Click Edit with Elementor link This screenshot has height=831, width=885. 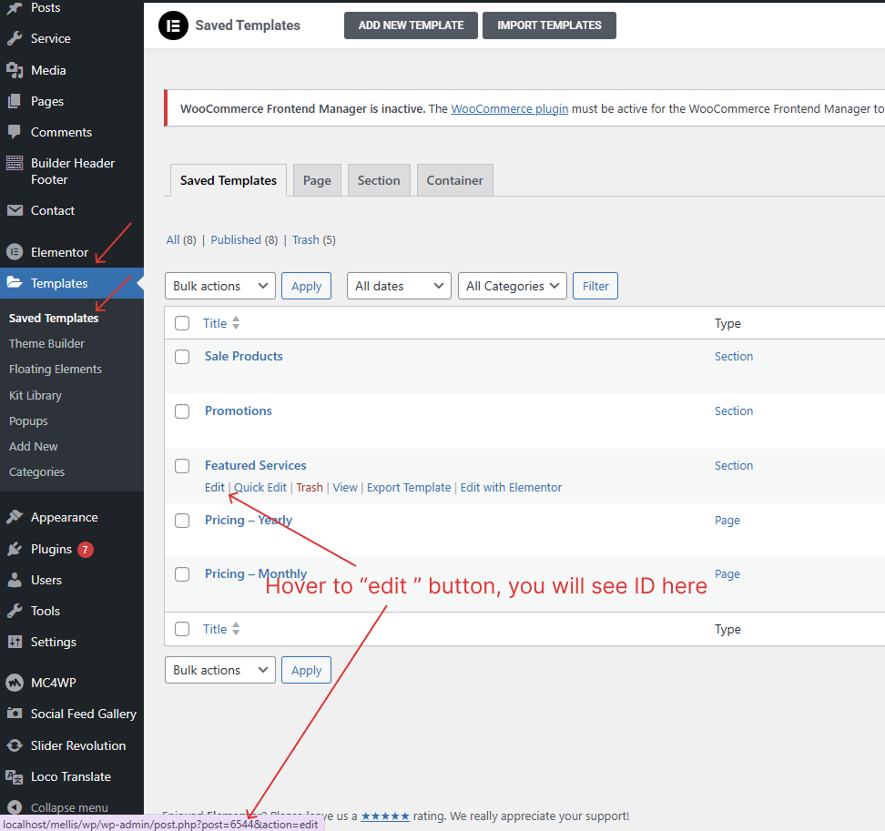coord(511,488)
